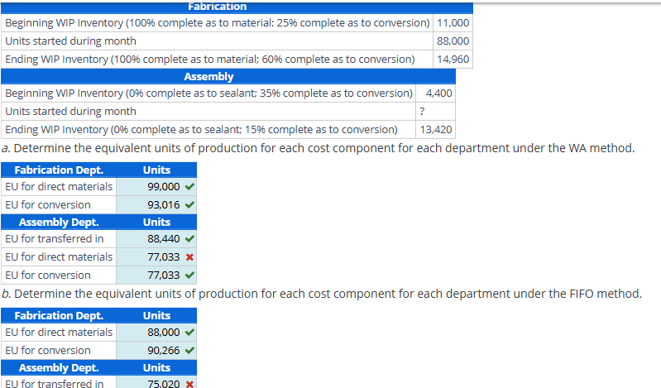Viewport: 661px width, 388px height.
Task: Click WA Fabrication direct materials field 99,000
Action: point(156,186)
